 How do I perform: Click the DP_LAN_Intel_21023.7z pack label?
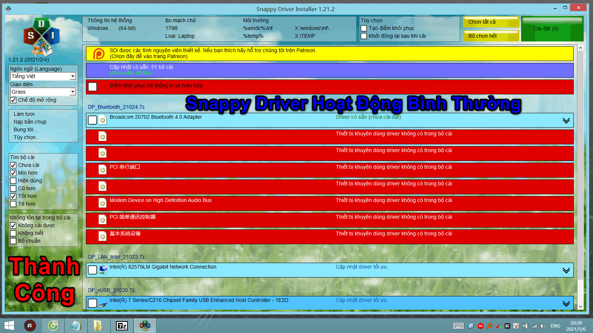click(x=116, y=257)
